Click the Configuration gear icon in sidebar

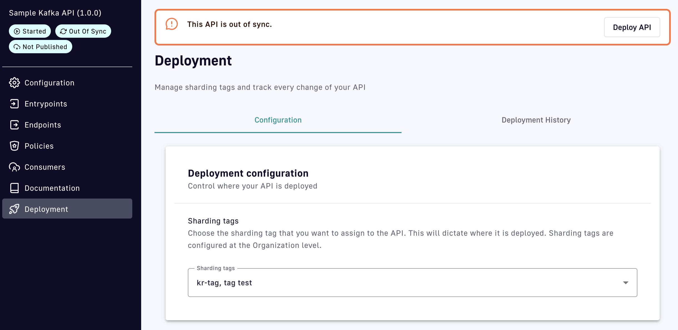pos(14,83)
